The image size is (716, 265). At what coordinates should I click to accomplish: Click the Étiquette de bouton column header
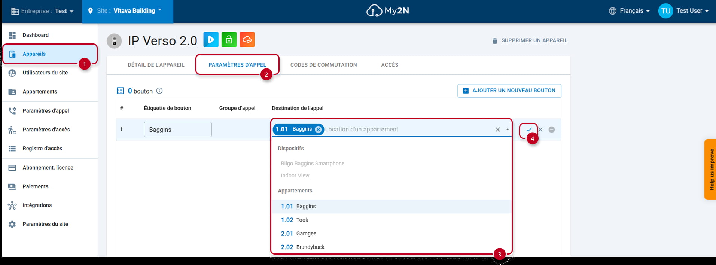tap(167, 108)
